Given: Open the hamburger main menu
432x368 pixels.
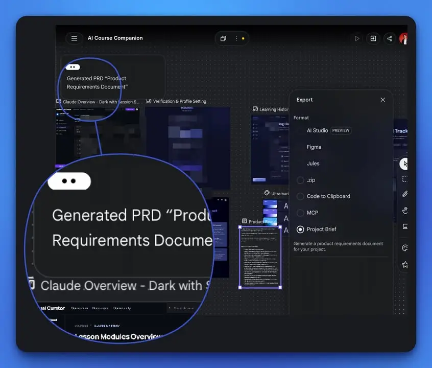Looking at the screenshot, I should coord(74,38).
